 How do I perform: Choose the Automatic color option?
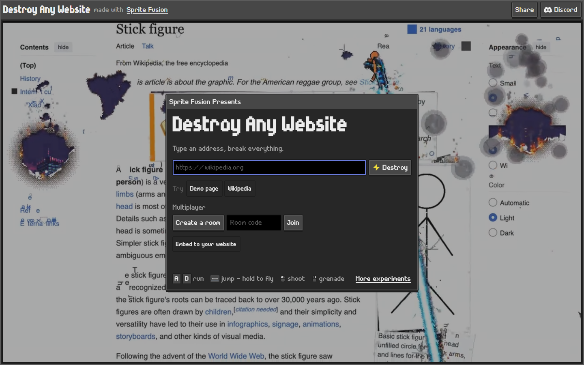(493, 202)
